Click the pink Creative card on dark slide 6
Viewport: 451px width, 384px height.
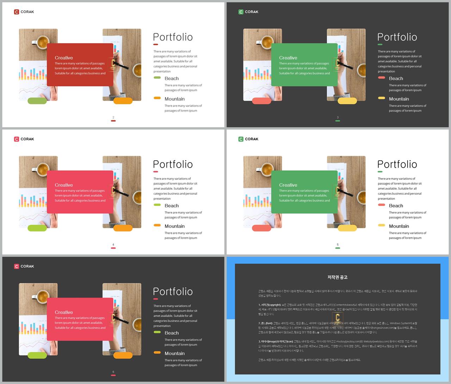(80, 319)
